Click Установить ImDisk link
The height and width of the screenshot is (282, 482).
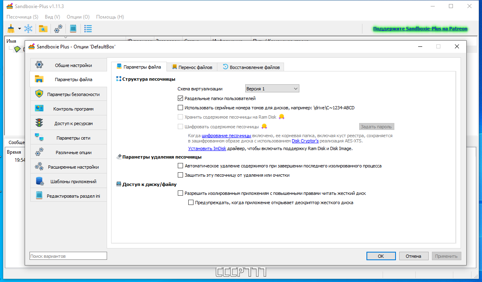[207, 148]
